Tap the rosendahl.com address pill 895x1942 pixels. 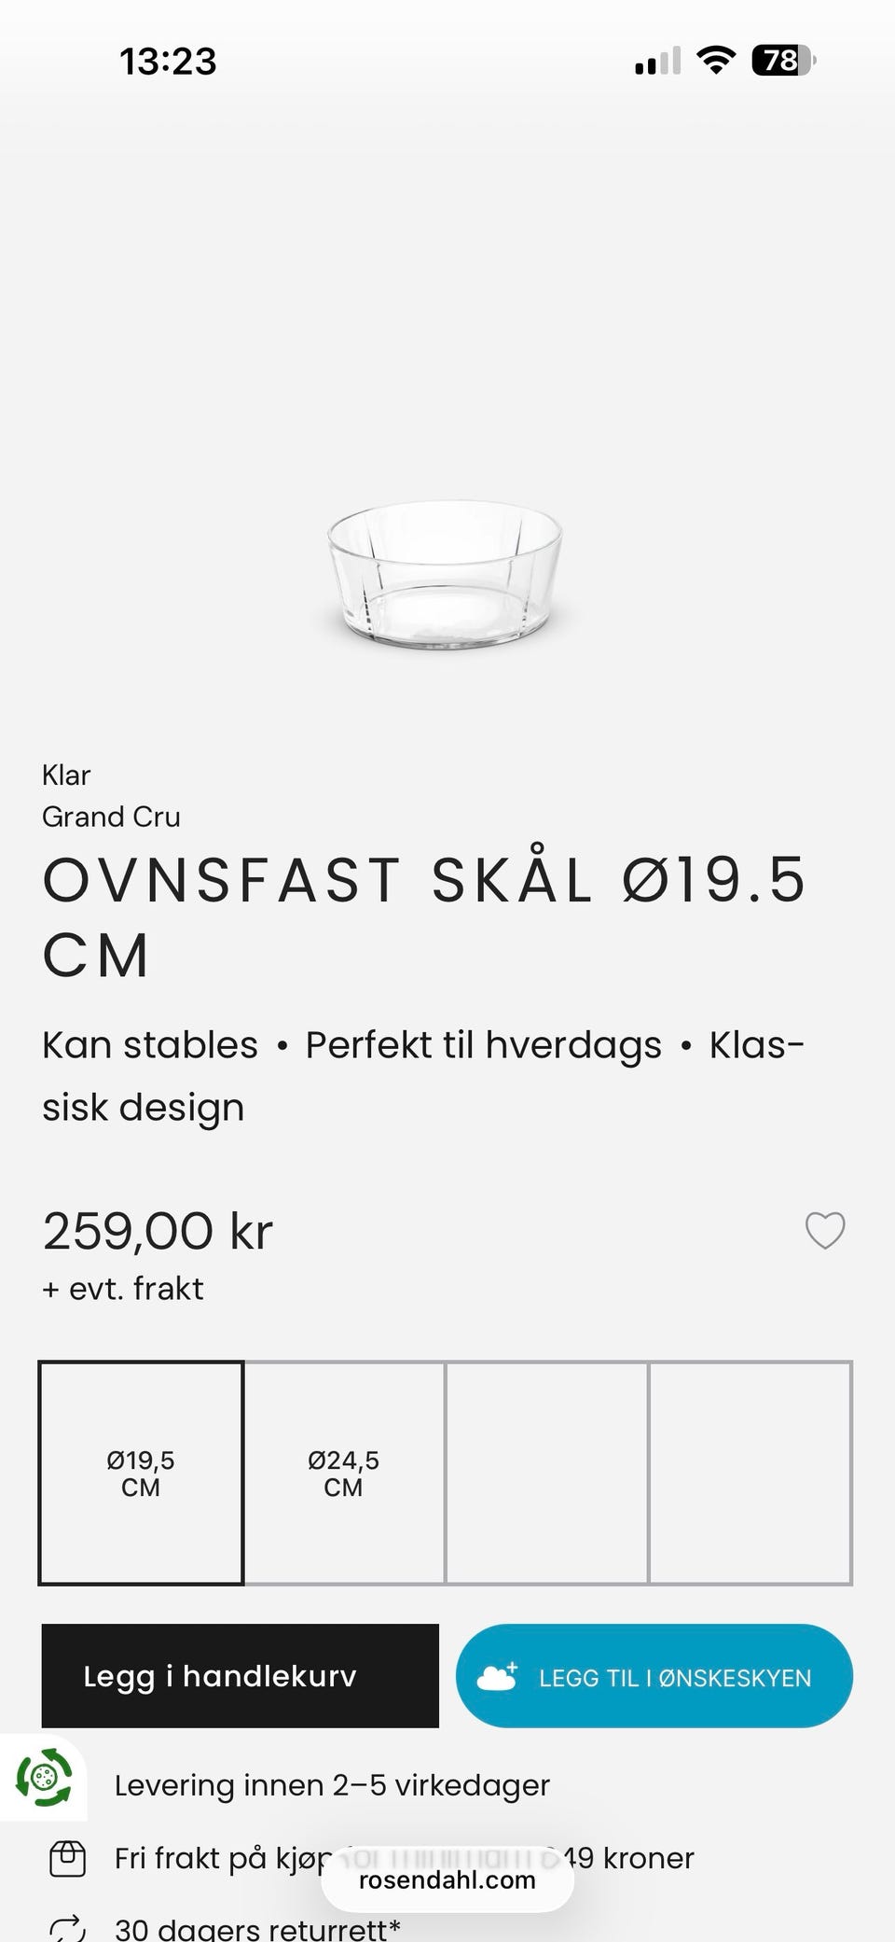click(447, 1879)
